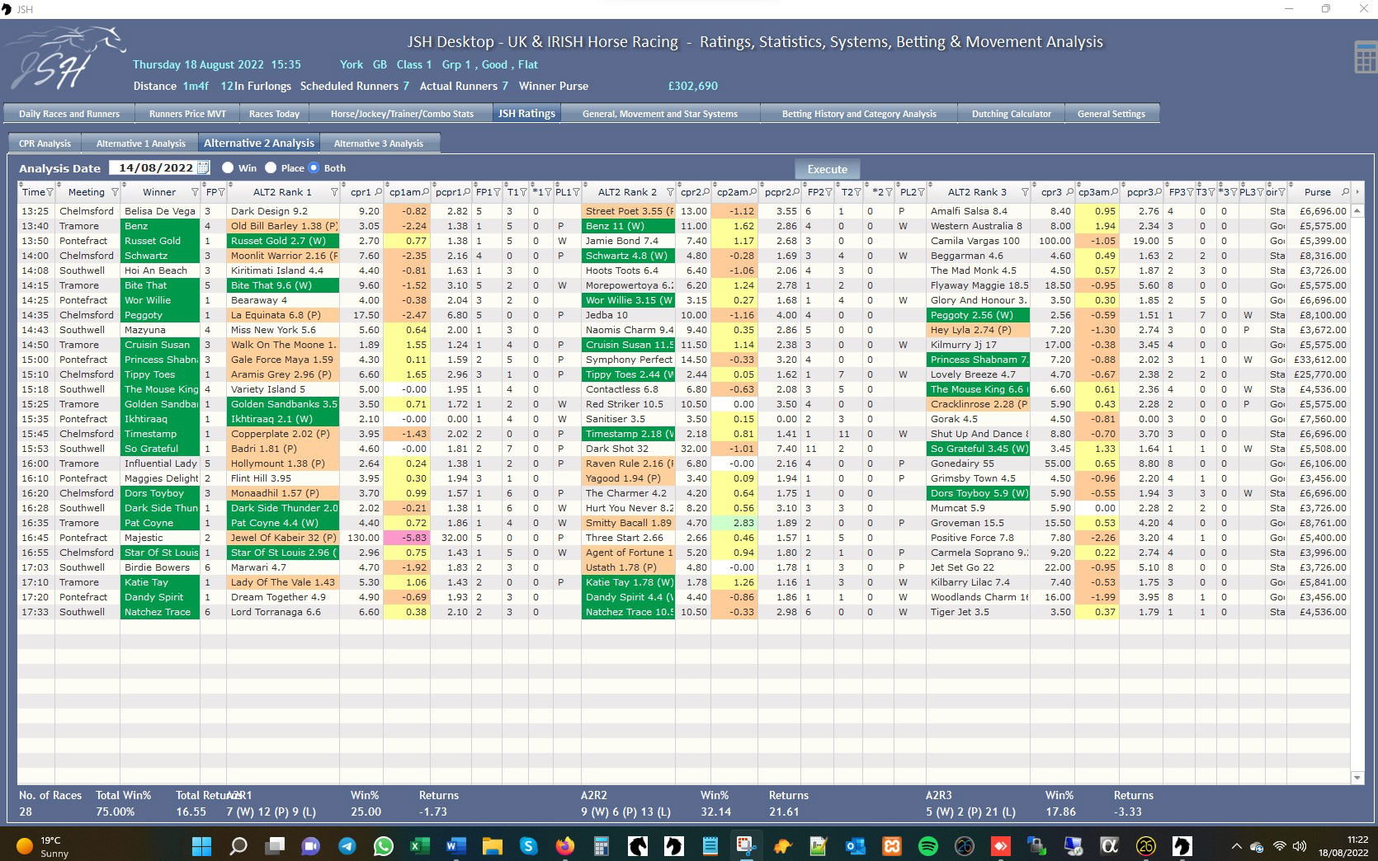The image size is (1378, 861).
Task: Switch to CPR Analysis sub-tab
Action: [x=45, y=143]
